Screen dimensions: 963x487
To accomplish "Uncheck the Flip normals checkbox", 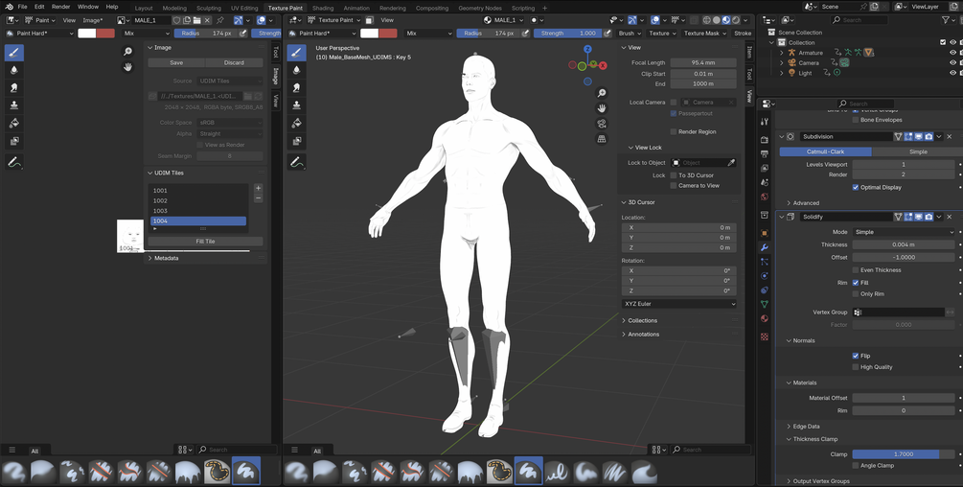I will 856,356.
